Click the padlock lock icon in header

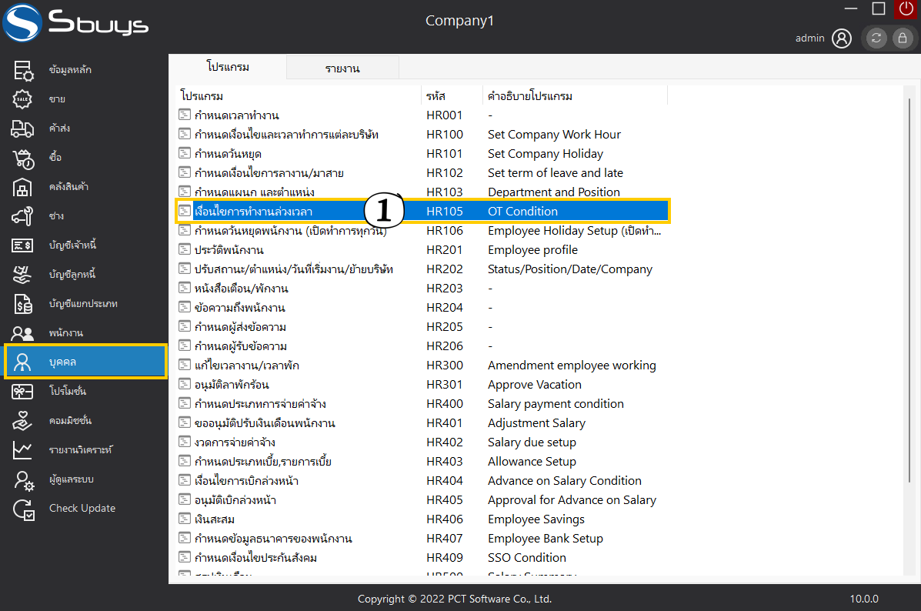(901, 38)
